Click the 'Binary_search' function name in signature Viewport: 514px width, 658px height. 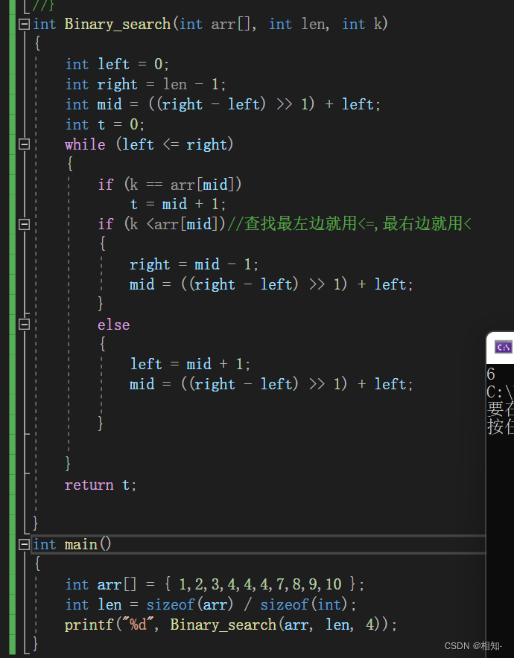click(118, 24)
